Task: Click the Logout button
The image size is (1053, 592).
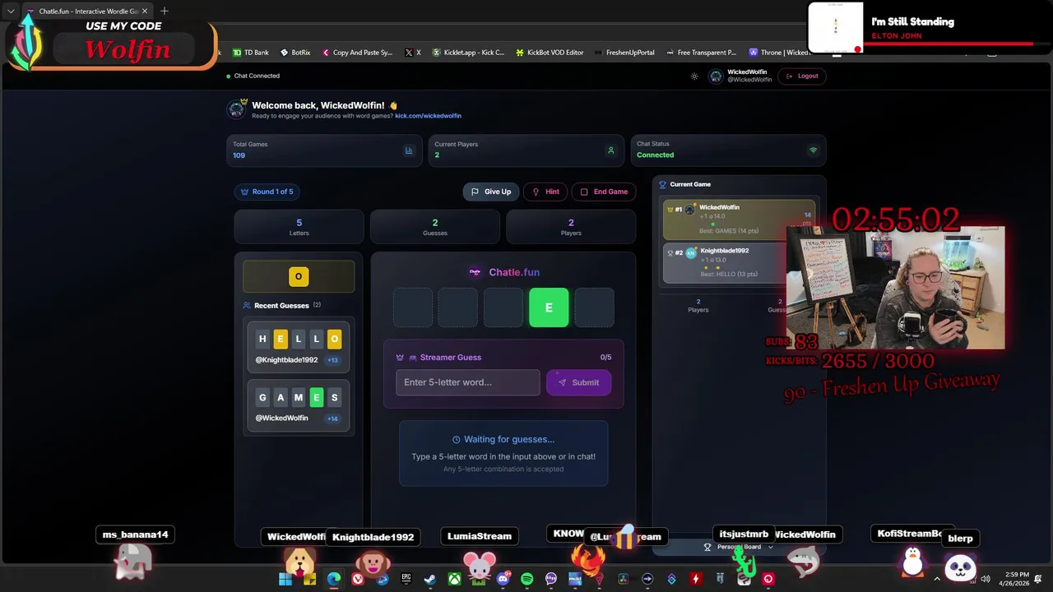Action: [x=802, y=76]
